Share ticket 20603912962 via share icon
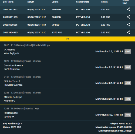The image size is (135, 134). click(128, 9)
